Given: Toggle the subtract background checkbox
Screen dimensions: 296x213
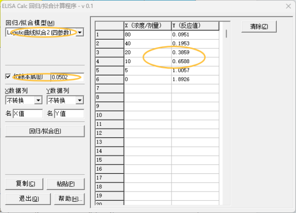Looking at the screenshot, I should coord(8,77).
